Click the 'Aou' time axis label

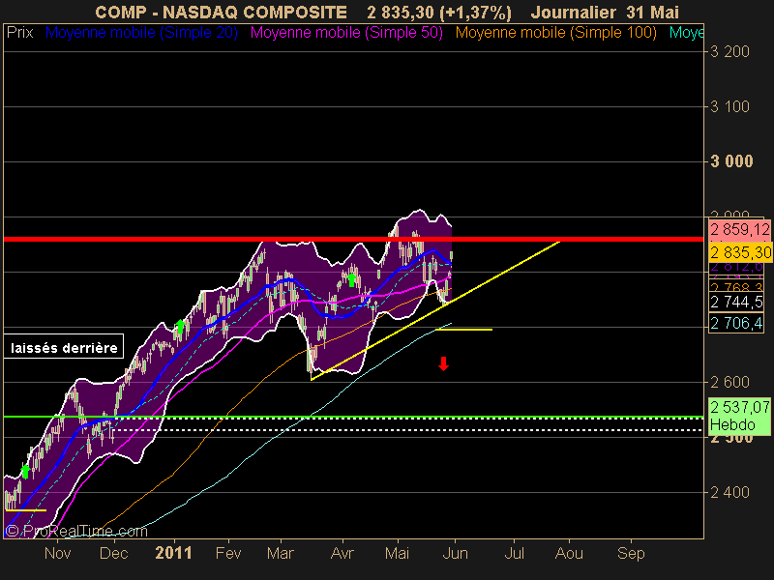(x=569, y=553)
